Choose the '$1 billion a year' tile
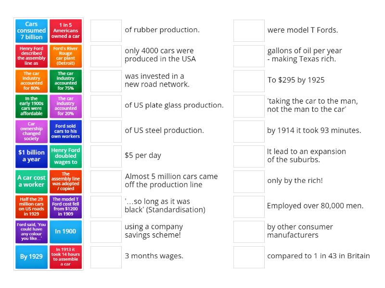Image resolution: width=385 pixels, height=288 pixels. 31,156
